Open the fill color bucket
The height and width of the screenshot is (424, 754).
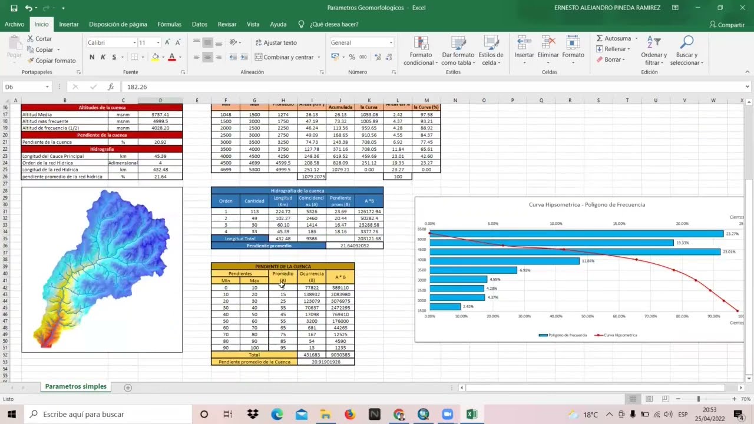(155, 57)
